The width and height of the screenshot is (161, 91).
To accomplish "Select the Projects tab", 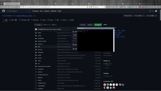I will tap(50, 20).
